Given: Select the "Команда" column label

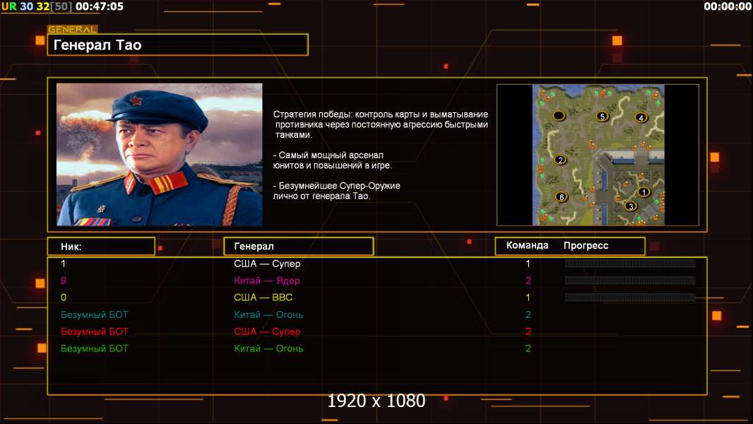Looking at the screenshot, I should [x=527, y=245].
